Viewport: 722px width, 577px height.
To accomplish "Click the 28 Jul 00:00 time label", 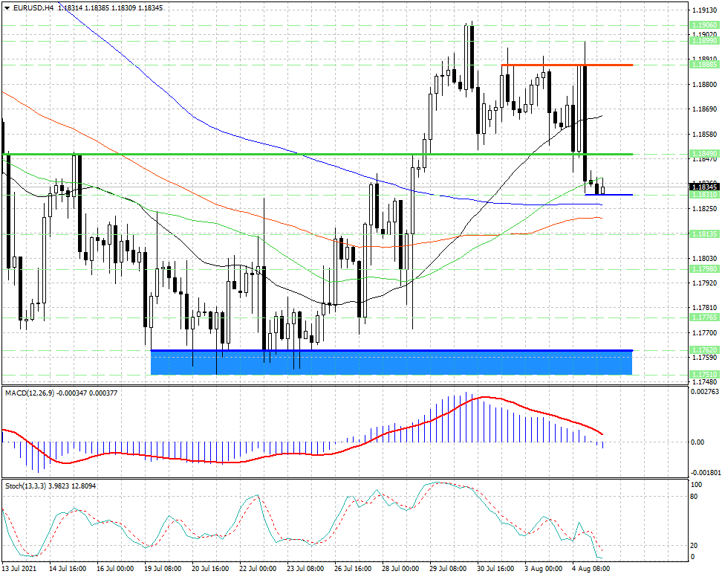I will click(x=400, y=569).
